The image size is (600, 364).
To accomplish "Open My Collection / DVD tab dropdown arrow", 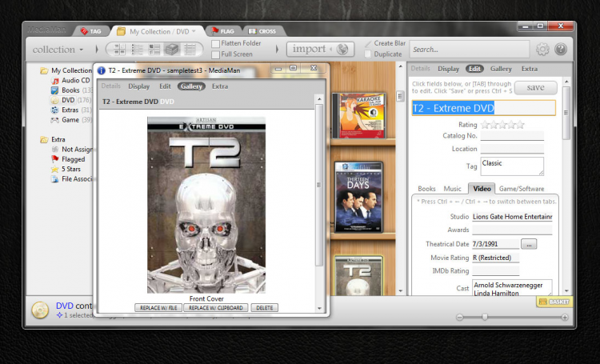I will [194, 31].
